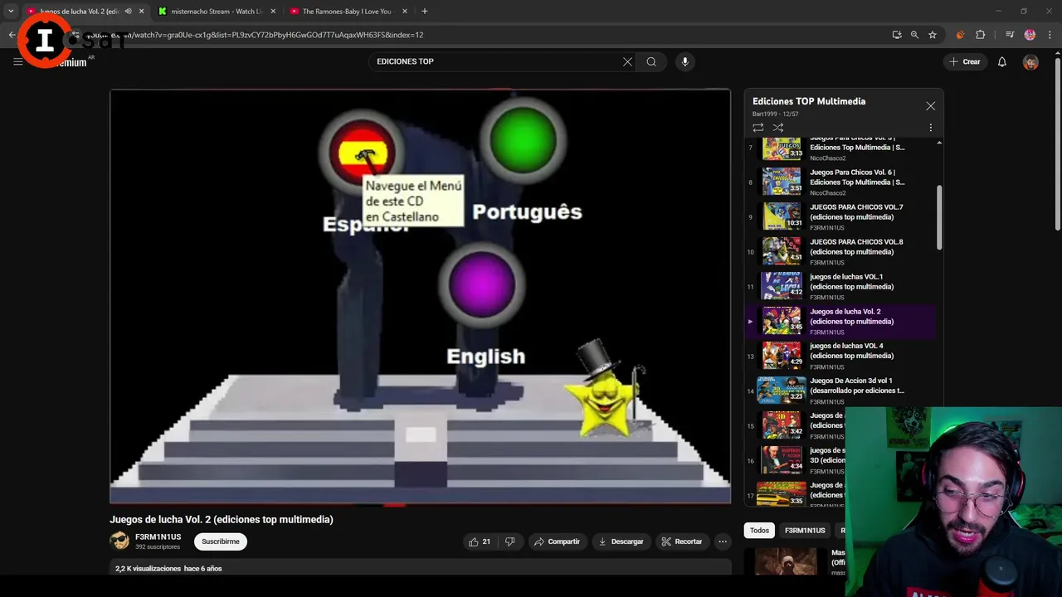Click the purple English button in video

click(482, 284)
